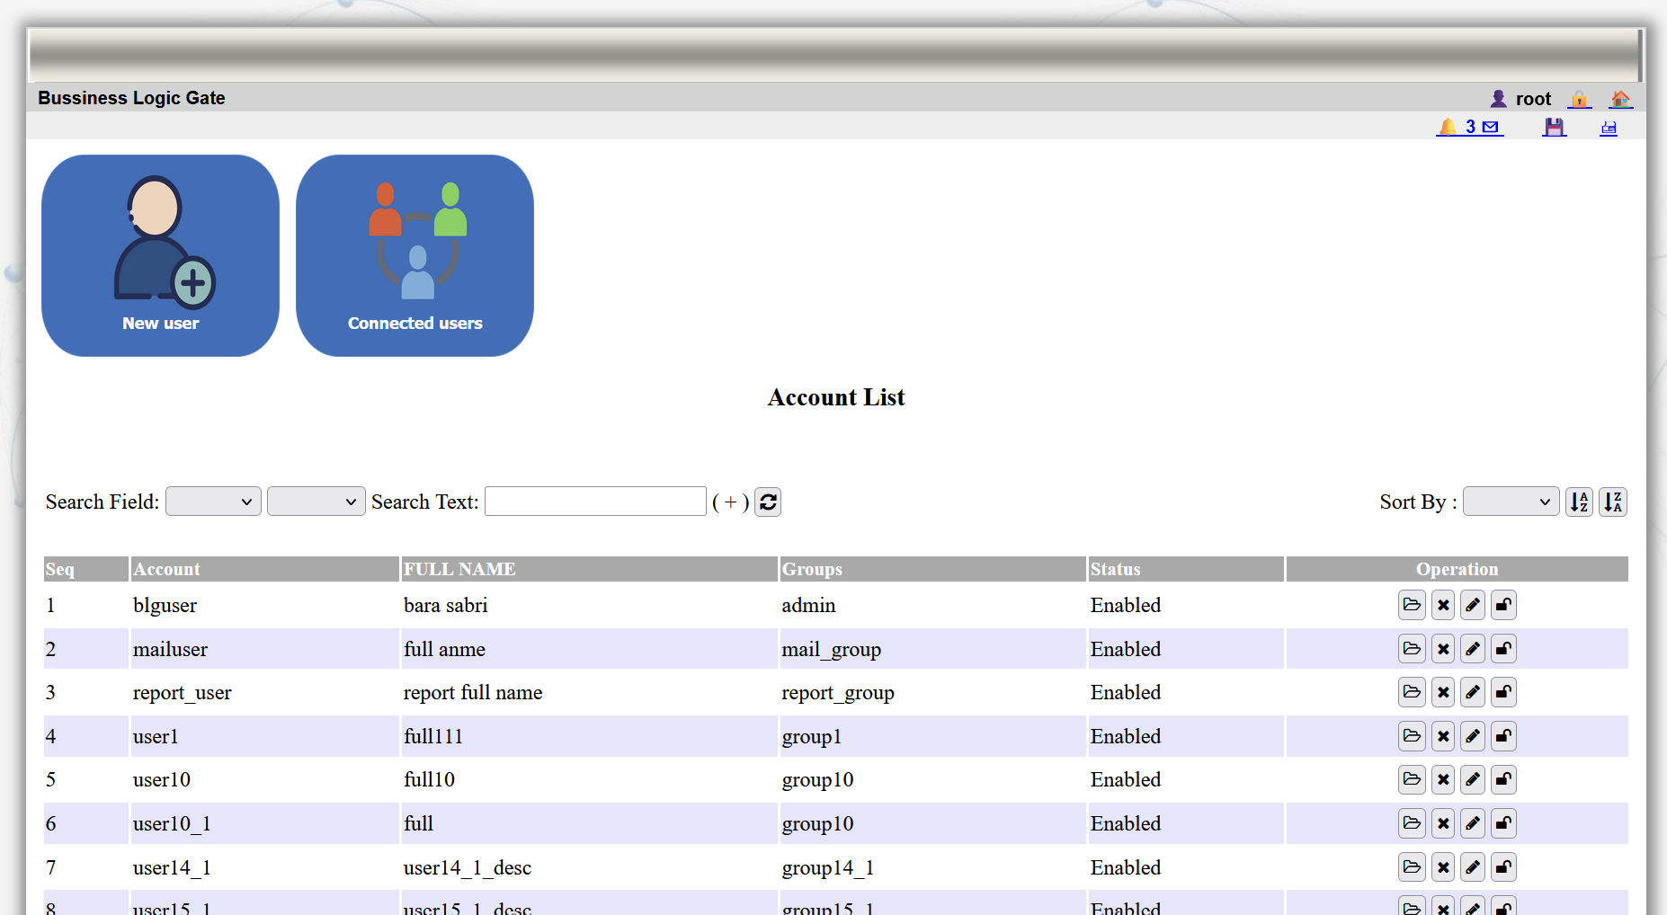1667x915 pixels.
Task: Click the floppy disk save icon
Action: click(x=1554, y=127)
